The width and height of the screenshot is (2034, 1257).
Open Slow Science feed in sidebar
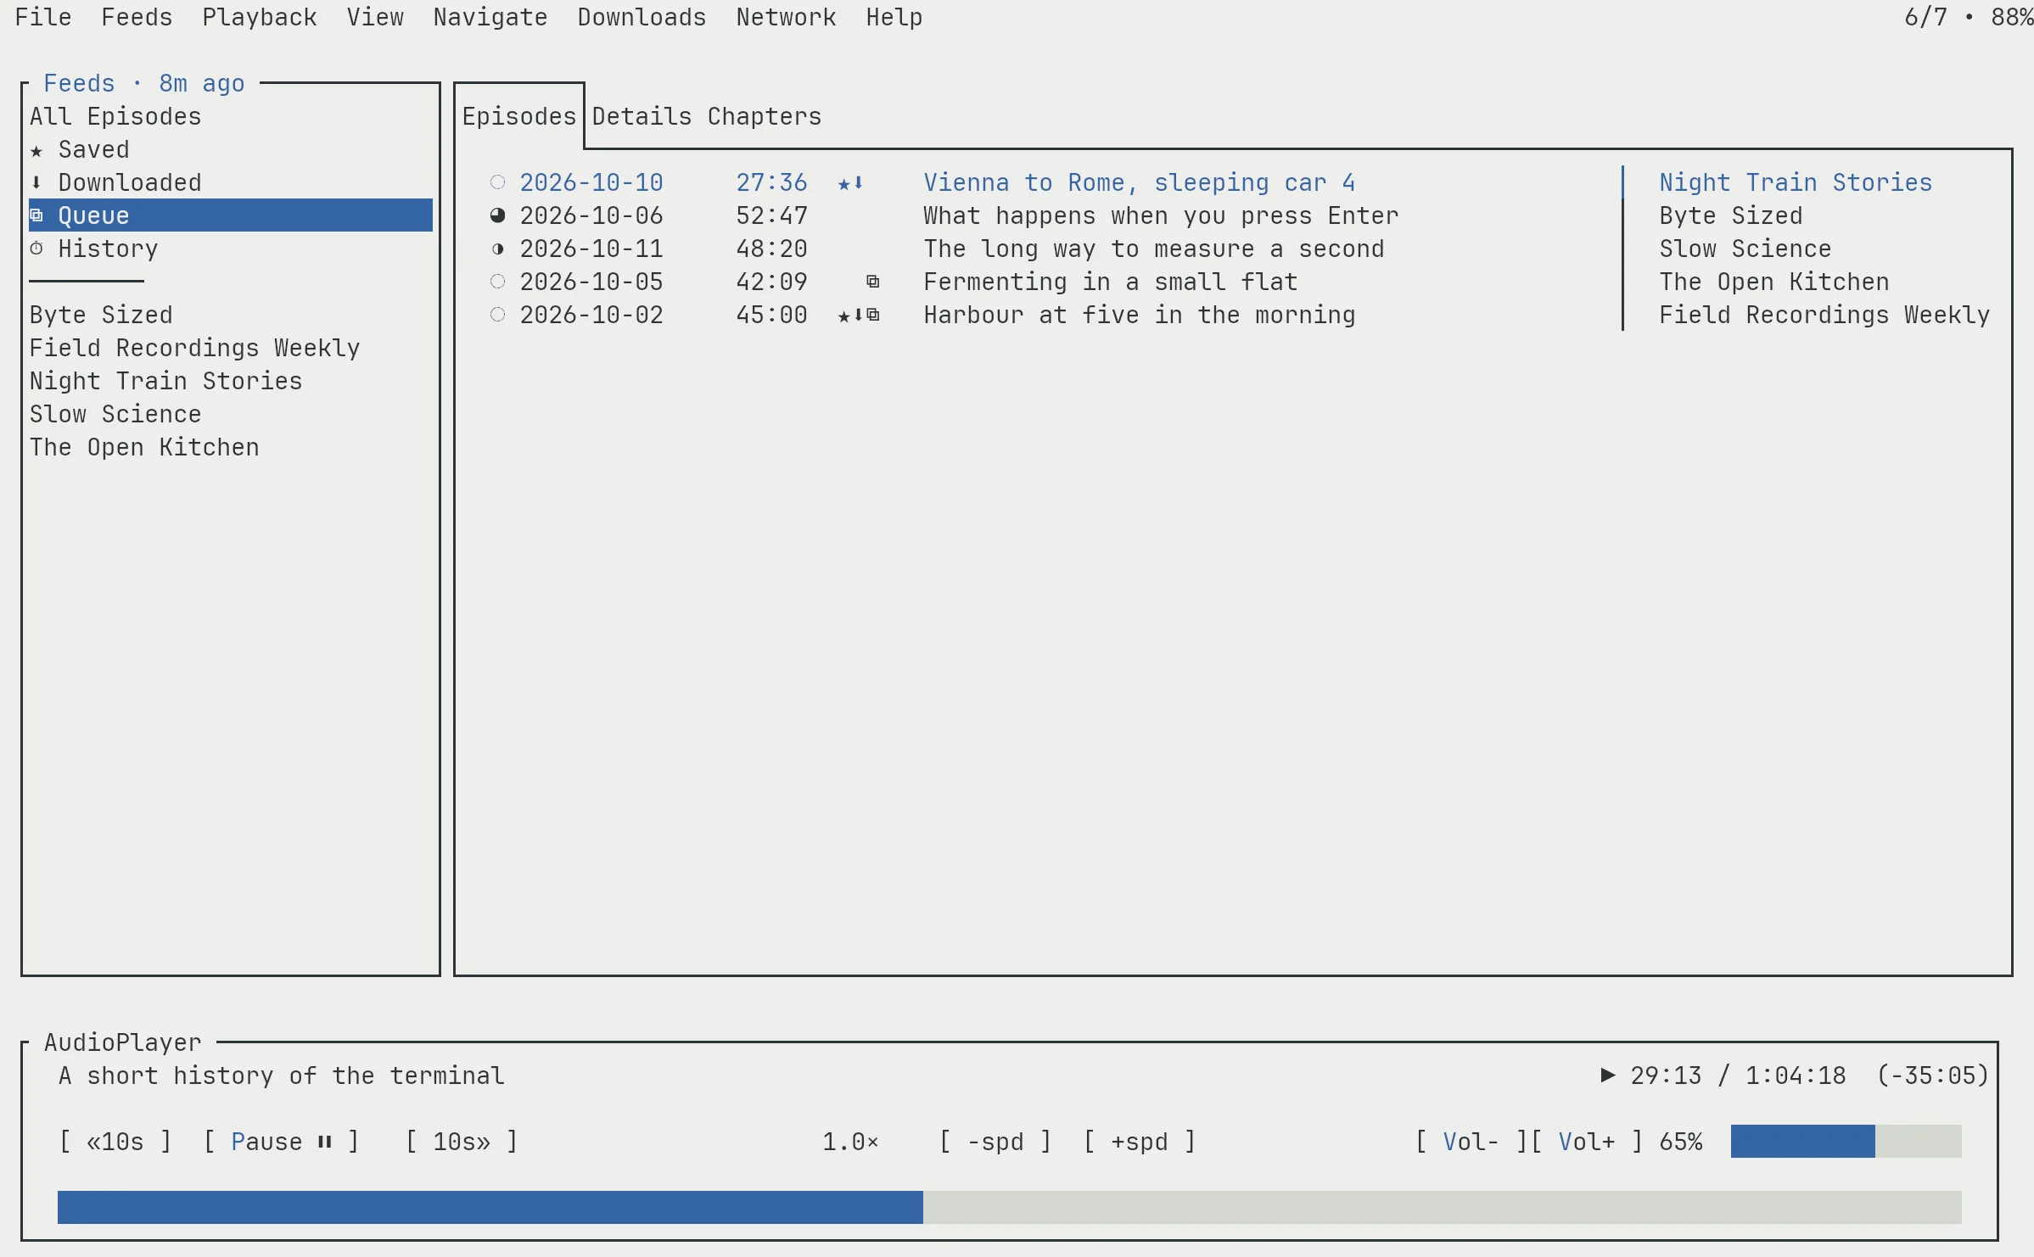(115, 414)
